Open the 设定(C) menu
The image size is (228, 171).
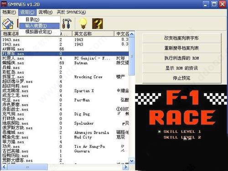(27, 12)
